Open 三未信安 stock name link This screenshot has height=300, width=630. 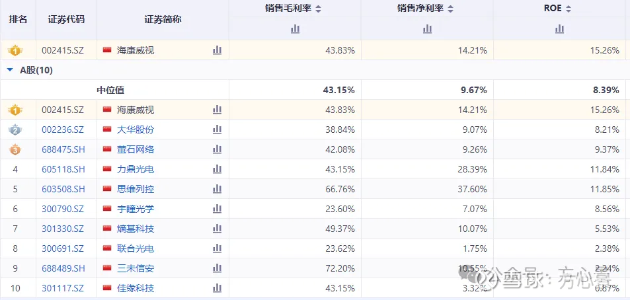click(x=136, y=268)
